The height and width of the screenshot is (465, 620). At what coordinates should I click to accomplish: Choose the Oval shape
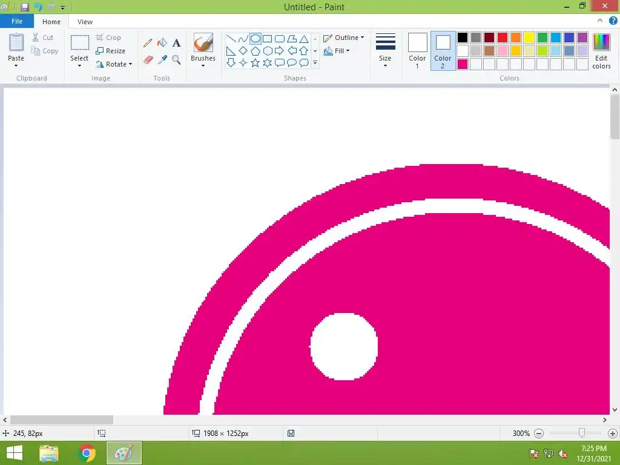tap(256, 39)
